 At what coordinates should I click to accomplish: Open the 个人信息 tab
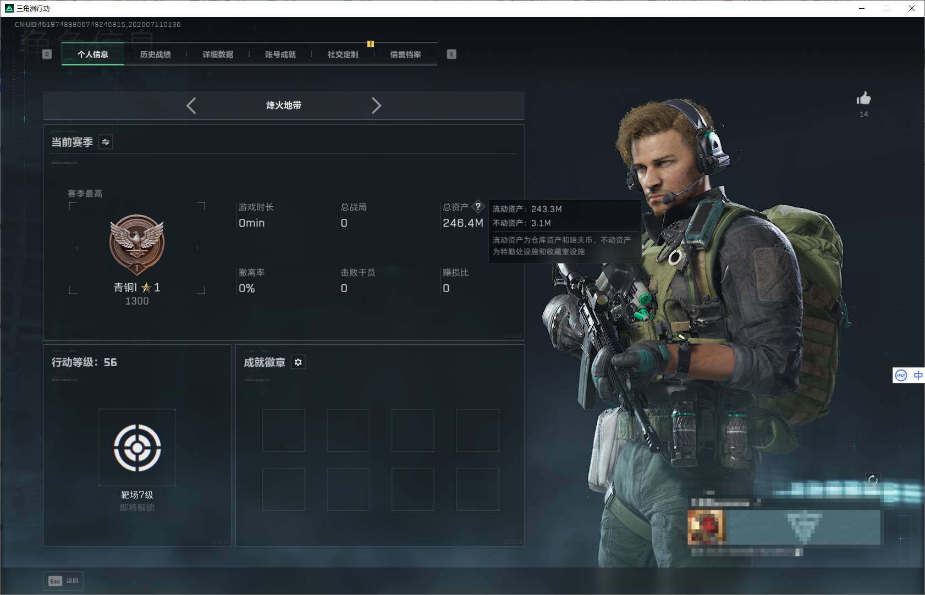point(93,54)
